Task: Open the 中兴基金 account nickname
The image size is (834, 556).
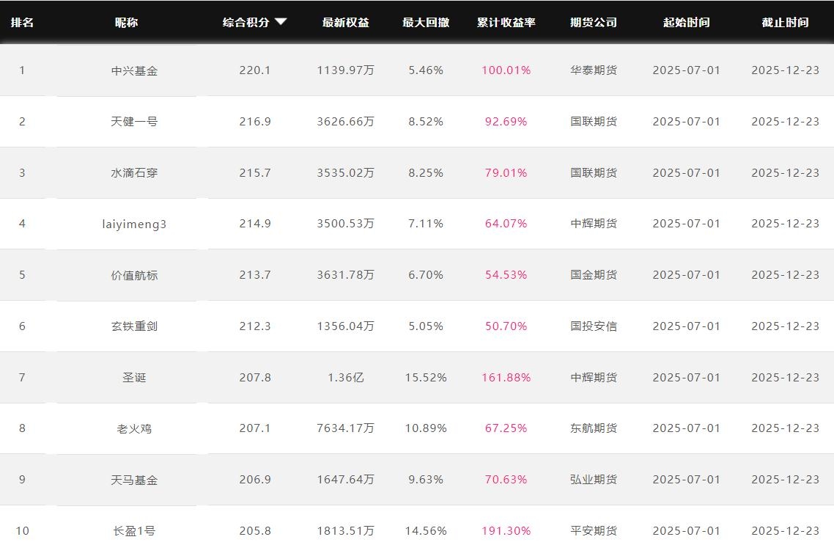Action: 134,70
